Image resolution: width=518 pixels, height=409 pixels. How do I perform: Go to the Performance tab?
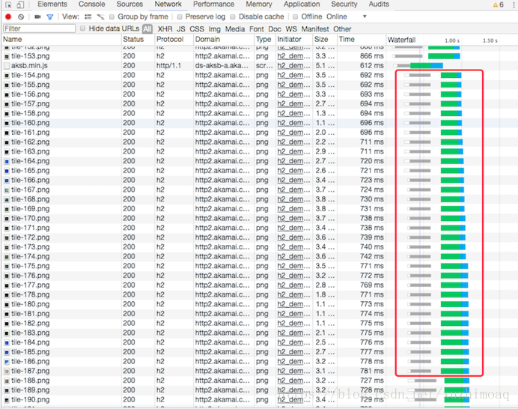click(x=214, y=4)
